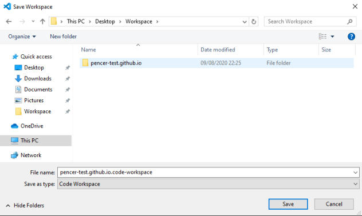
Task: Open the recent locations dropdown arrow
Action: tap(33, 21)
